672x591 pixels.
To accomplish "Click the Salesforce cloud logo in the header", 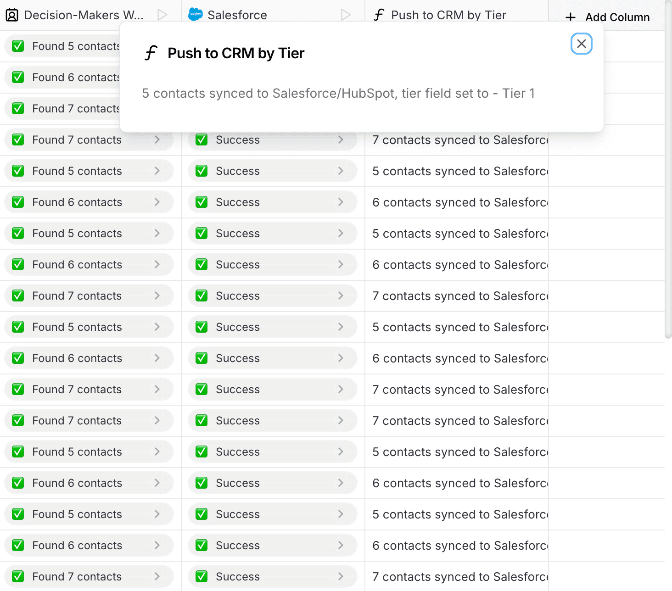I will (196, 15).
